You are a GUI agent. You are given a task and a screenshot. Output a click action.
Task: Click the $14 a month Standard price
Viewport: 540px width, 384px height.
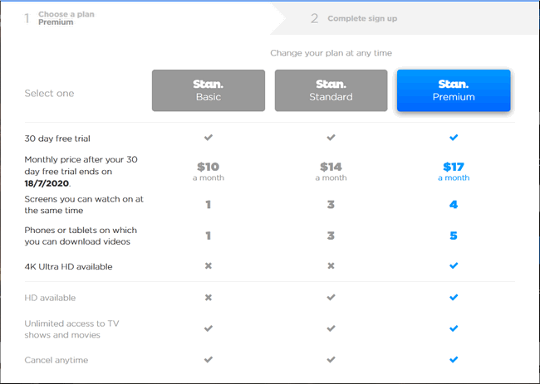331,171
